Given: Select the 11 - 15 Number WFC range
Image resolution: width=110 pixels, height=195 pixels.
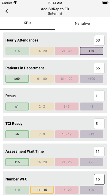Looking at the screenshot, I should [x=42, y=190].
